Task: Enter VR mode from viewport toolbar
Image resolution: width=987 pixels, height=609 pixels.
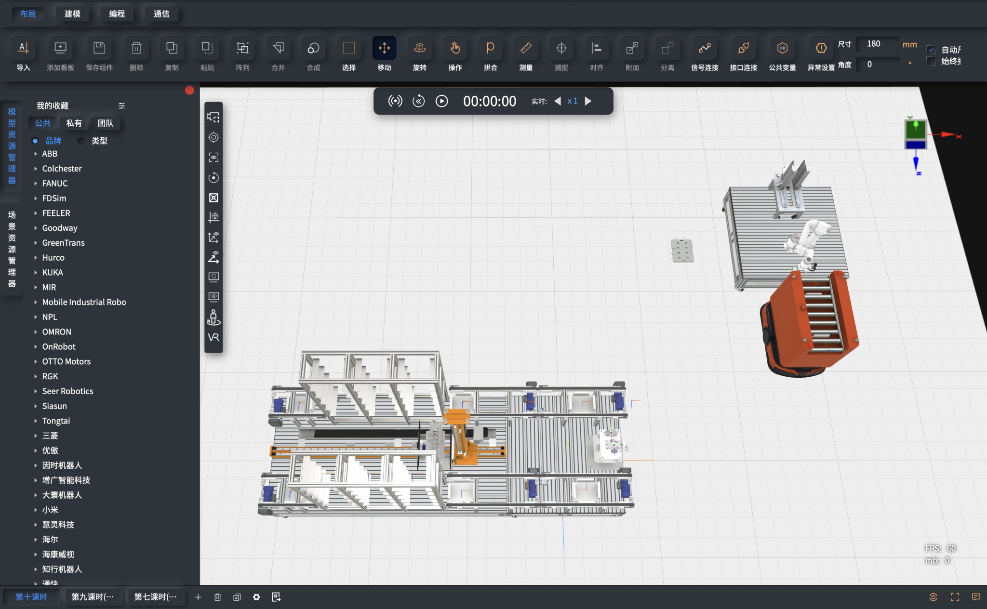Action: coord(213,337)
